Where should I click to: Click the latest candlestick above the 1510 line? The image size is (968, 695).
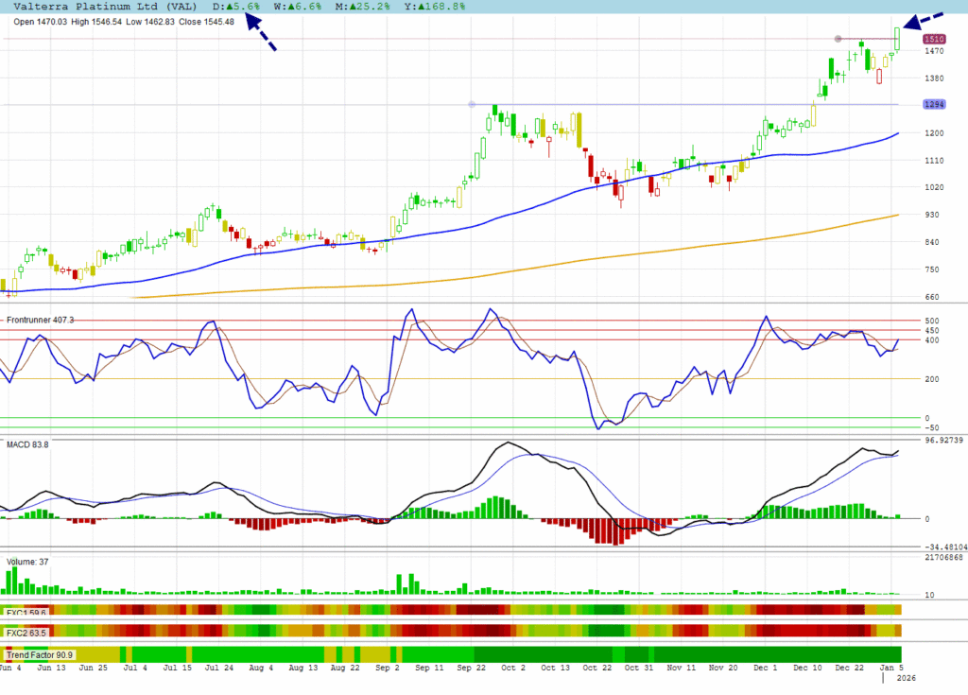(897, 37)
